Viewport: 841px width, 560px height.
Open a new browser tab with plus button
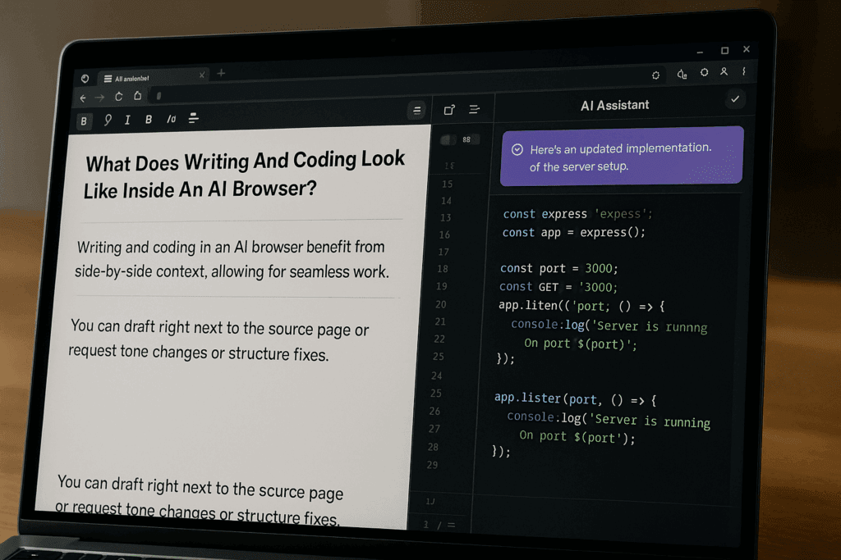coord(220,74)
